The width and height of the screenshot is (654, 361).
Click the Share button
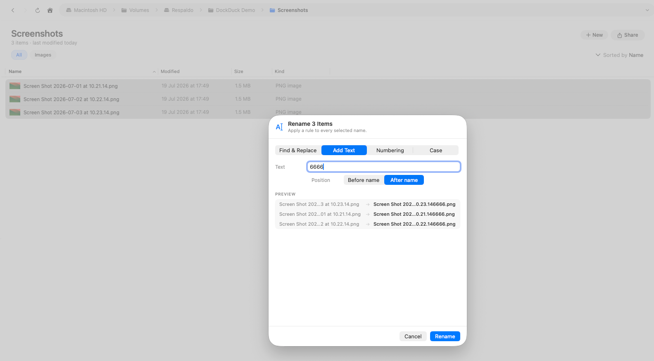[x=628, y=35]
